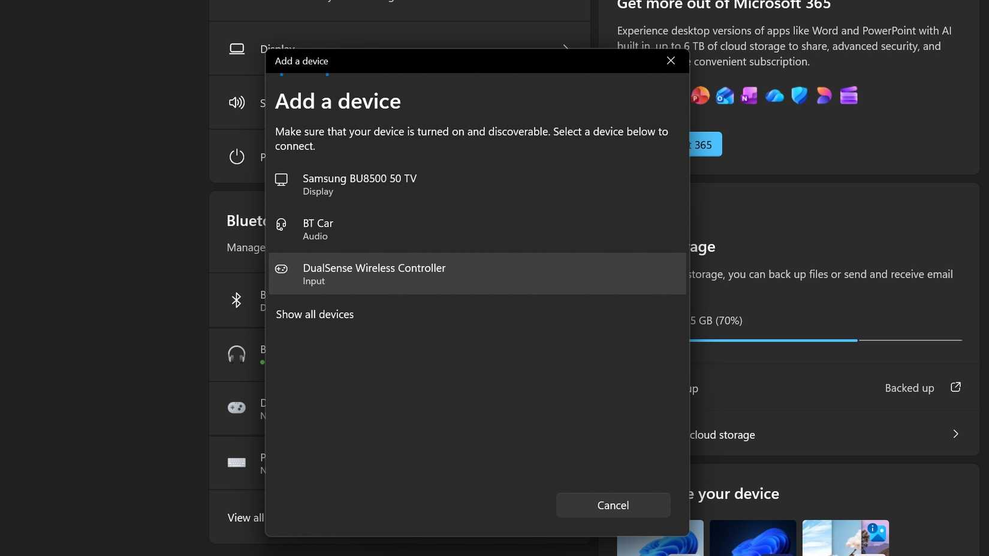Click View all devices link in Settings

point(246,518)
